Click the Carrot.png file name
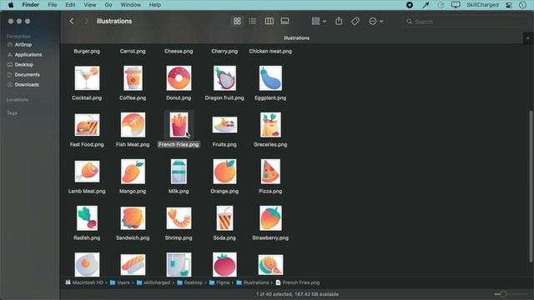The height and width of the screenshot is (300, 534). pyautogui.click(x=133, y=52)
